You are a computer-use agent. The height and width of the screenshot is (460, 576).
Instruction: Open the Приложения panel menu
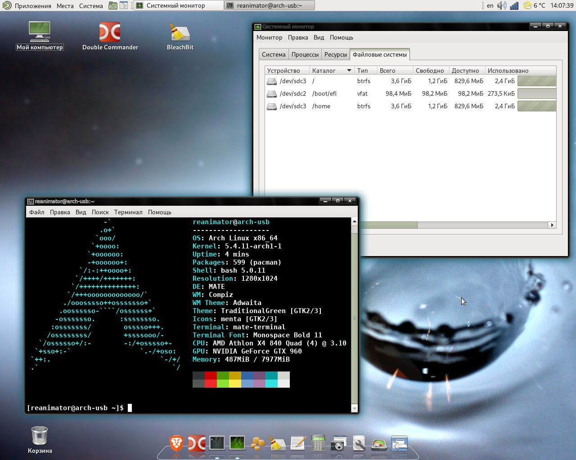click(x=33, y=6)
